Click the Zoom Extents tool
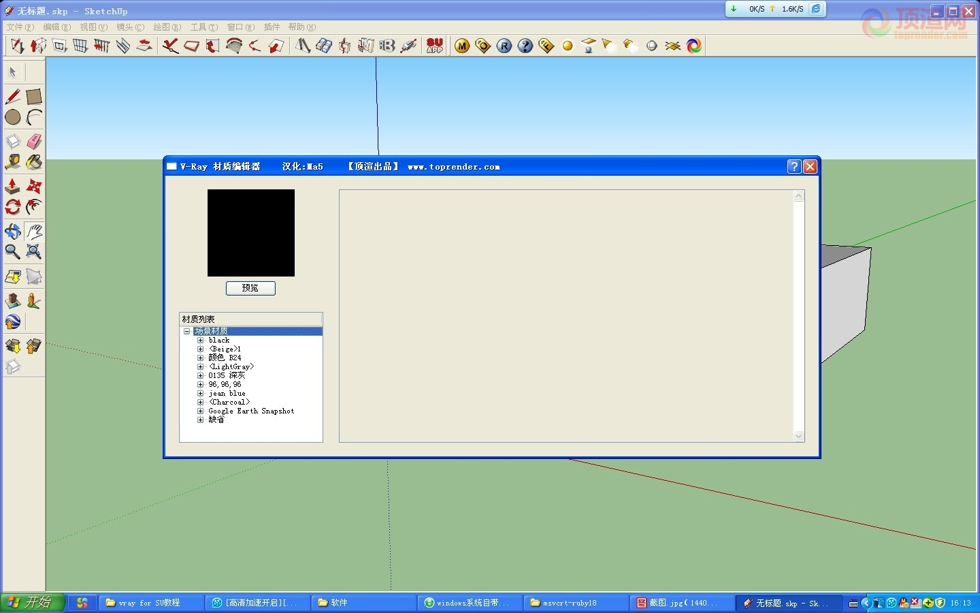The image size is (980, 613). (34, 251)
